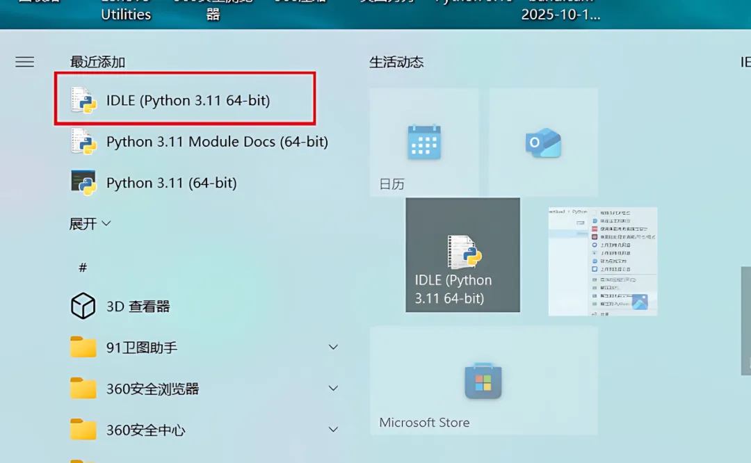Viewport: 751px width, 463px height.
Task: Click the Utilities desktop icon label
Action: pos(126,15)
